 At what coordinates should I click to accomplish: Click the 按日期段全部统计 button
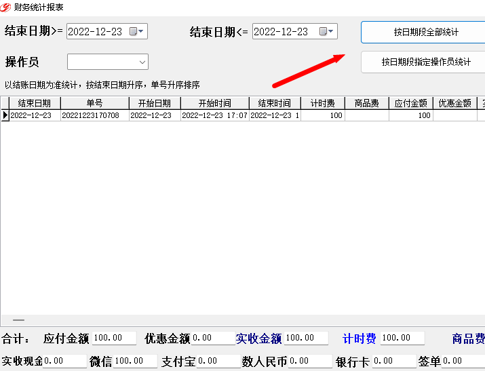[425, 32]
